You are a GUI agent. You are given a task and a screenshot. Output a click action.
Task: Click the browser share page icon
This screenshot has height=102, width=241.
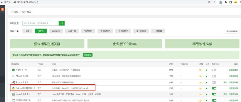click(x=209, y=2)
